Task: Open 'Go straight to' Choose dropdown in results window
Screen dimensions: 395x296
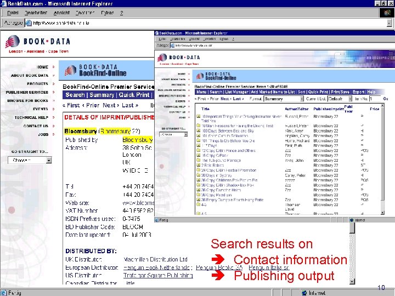Action: (x=173, y=134)
